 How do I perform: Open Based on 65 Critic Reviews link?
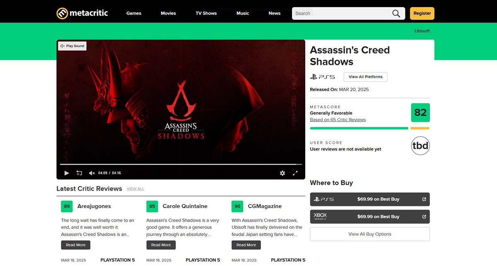[338, 120]
